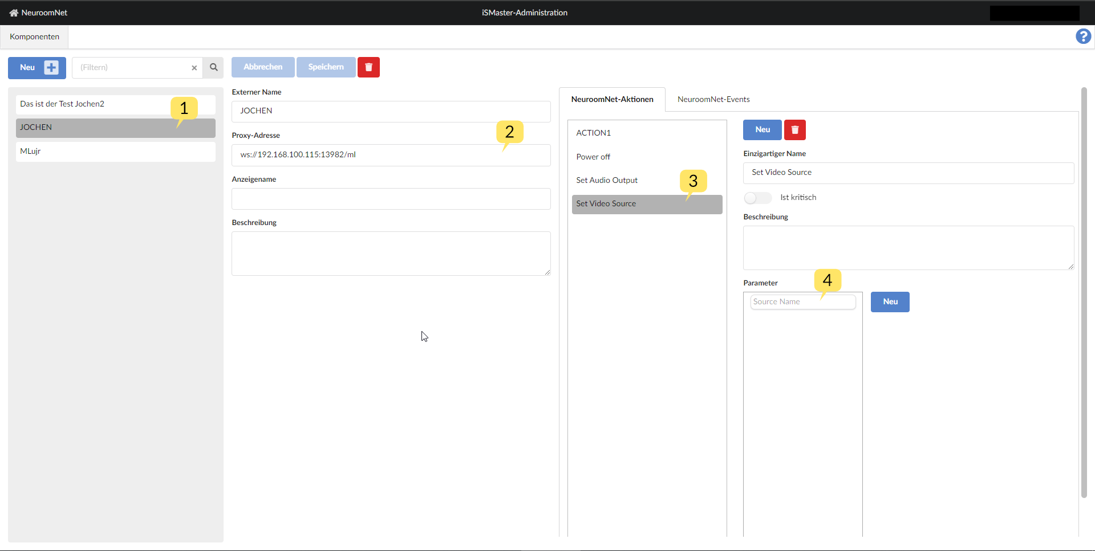Viewport: 1095px width, 551px height.
Task: Clear the filter field using the X icon
Action: pos(194,68)
